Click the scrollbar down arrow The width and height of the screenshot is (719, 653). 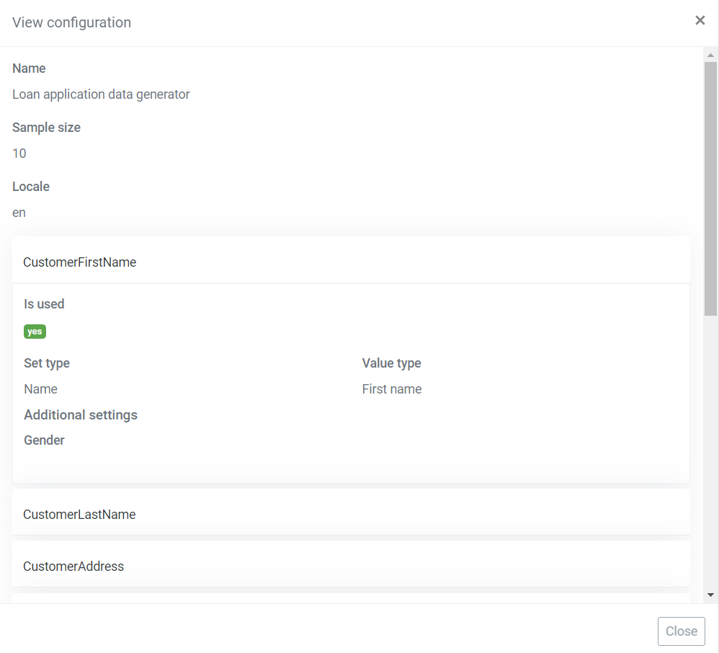pos(710,595)
